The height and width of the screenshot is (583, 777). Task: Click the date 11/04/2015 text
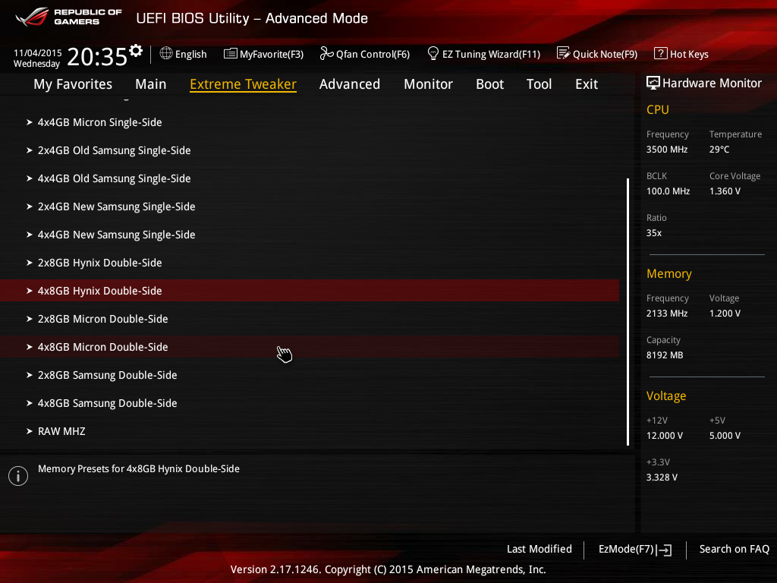(x=38, y=53)
